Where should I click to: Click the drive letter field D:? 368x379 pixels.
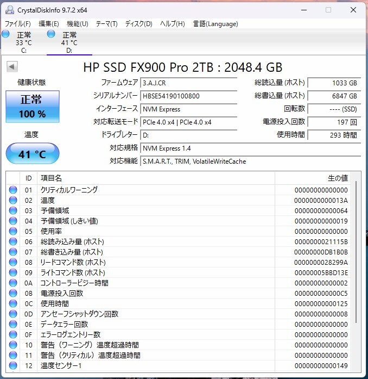189,135
